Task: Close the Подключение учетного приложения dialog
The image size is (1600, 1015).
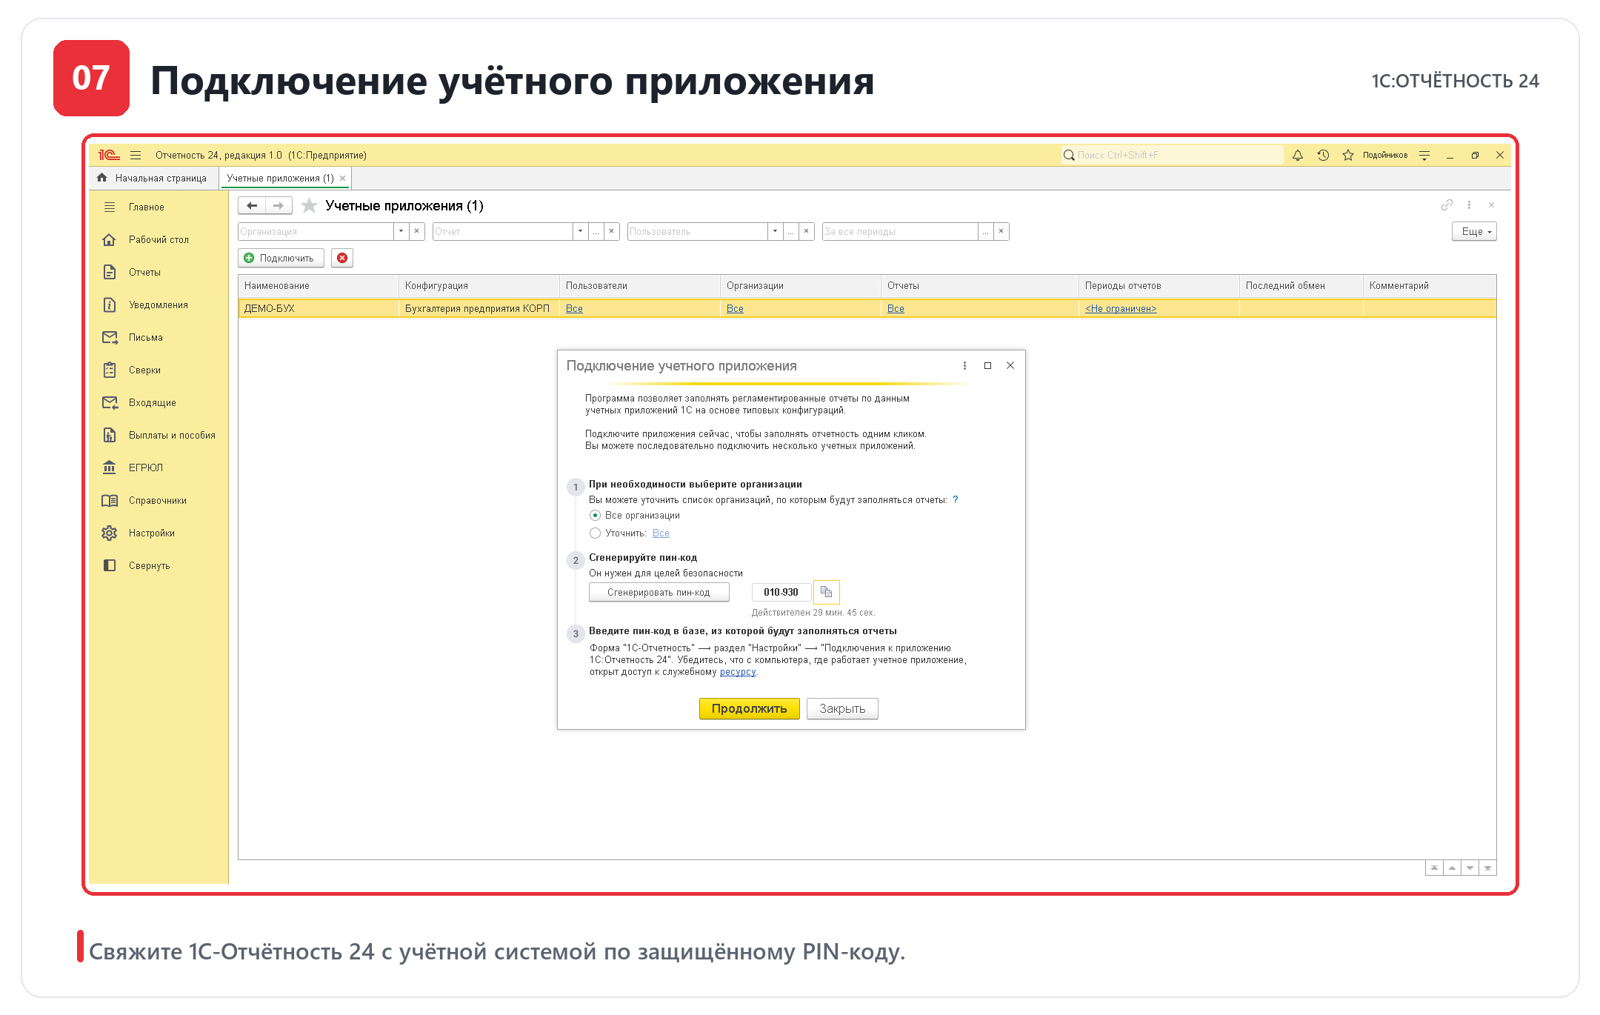Action: tap(1010, 365)
